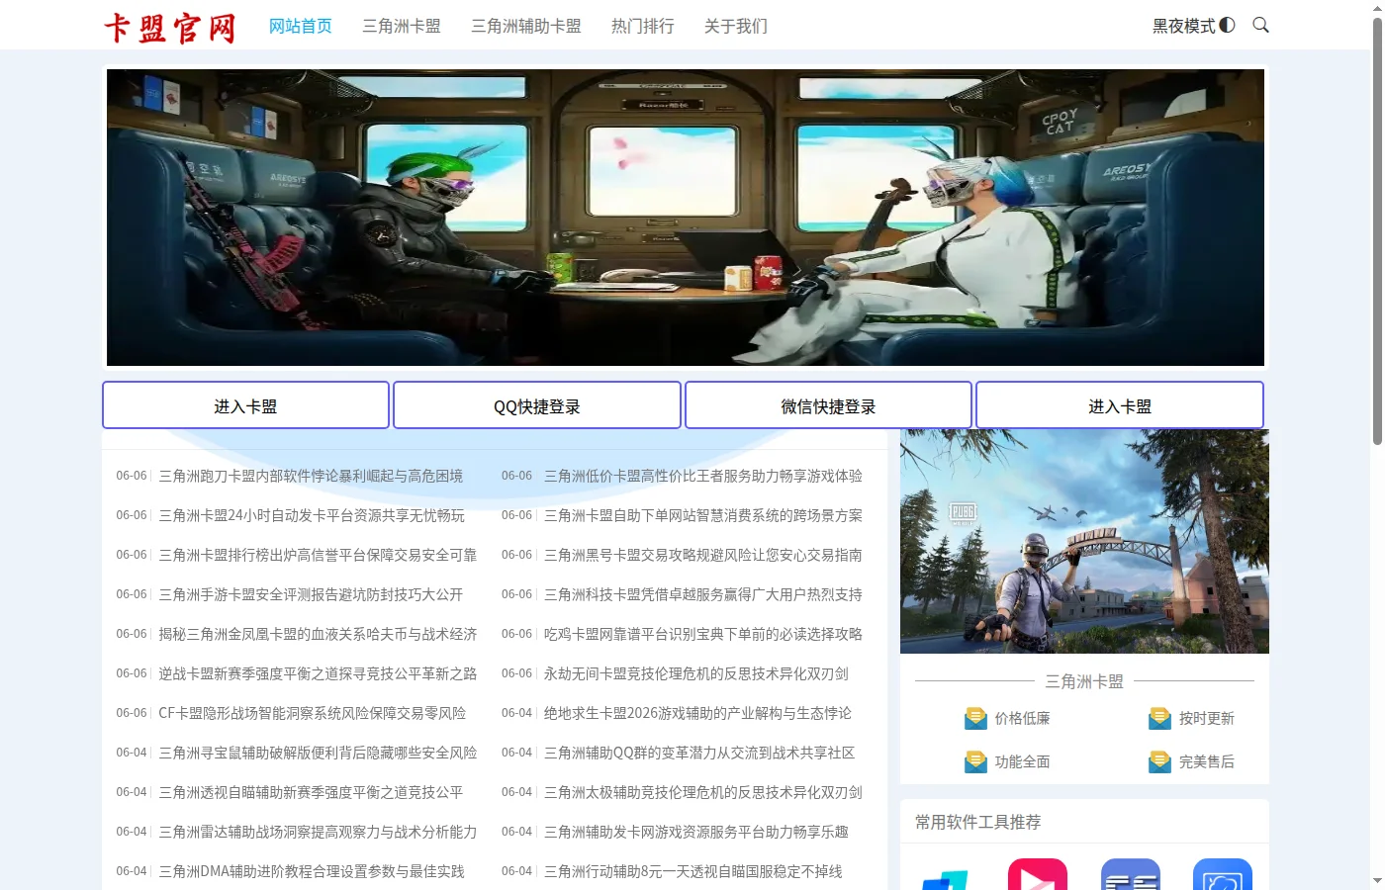Click the 按时更新 label
This screenshot has width=1385, height=890.
pos(1207,719)
